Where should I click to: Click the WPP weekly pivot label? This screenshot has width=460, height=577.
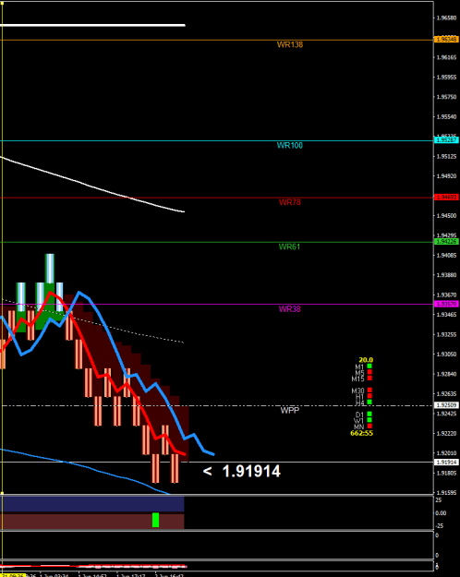coord(290,411)
